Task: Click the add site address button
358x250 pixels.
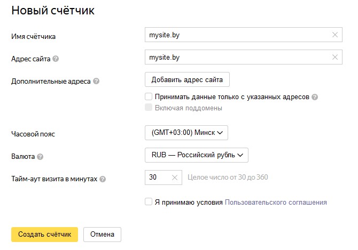Action: 187,79
